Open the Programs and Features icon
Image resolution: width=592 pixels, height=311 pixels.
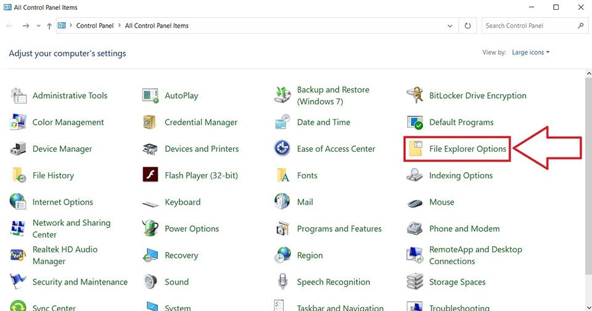pyautogui.click(x=282, y=228)
